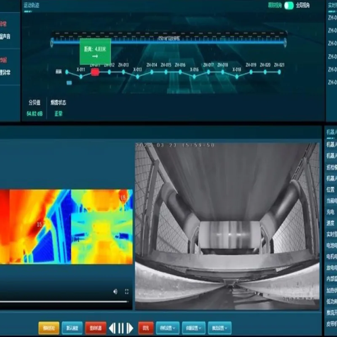Viewport: 337px width, 337px height.
Task: Select the X-018 track node
Action: click(x=237, y=76)
